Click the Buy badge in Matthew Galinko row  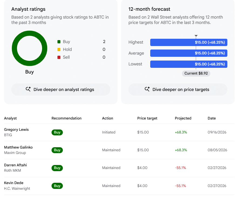point(57,150)
